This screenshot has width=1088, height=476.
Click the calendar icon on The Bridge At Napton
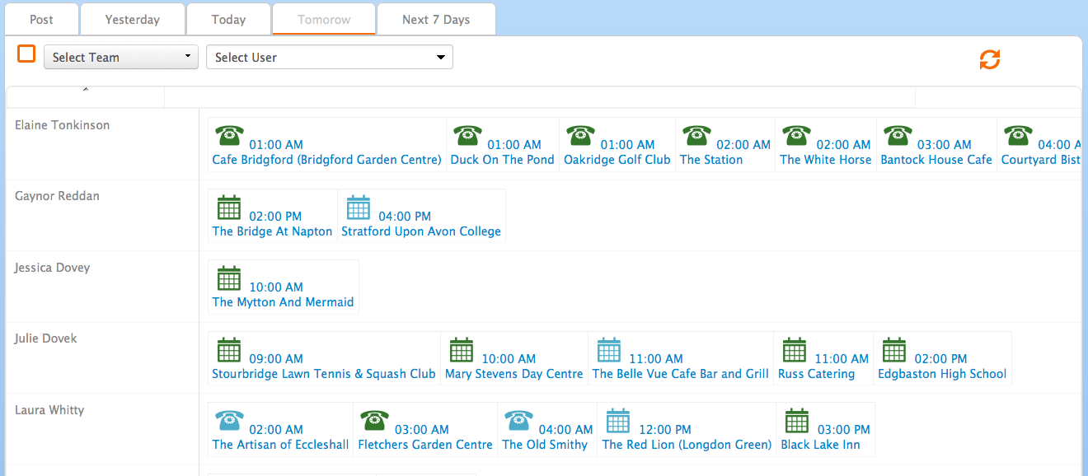(229, 207)
